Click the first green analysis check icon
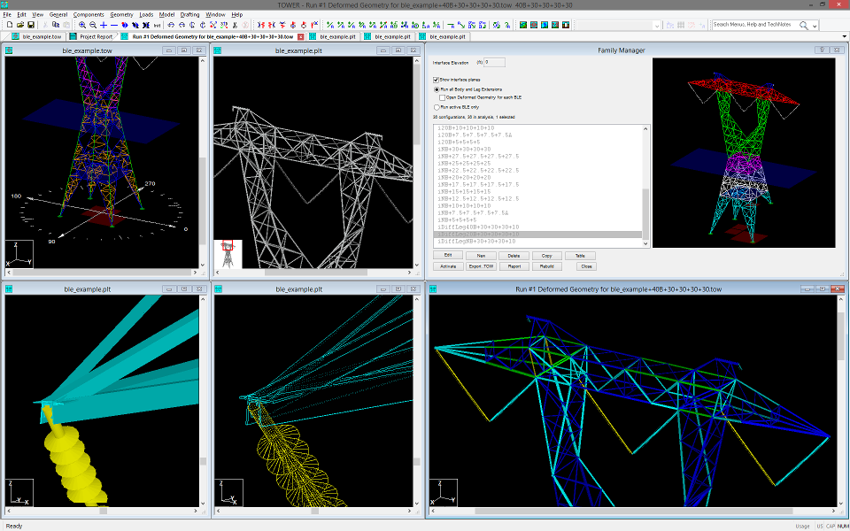 (329, 25)
